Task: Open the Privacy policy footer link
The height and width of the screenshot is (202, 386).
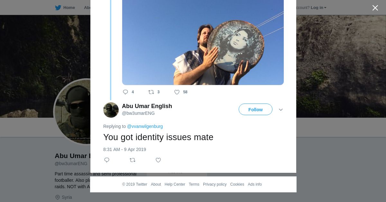Action: 215,184
